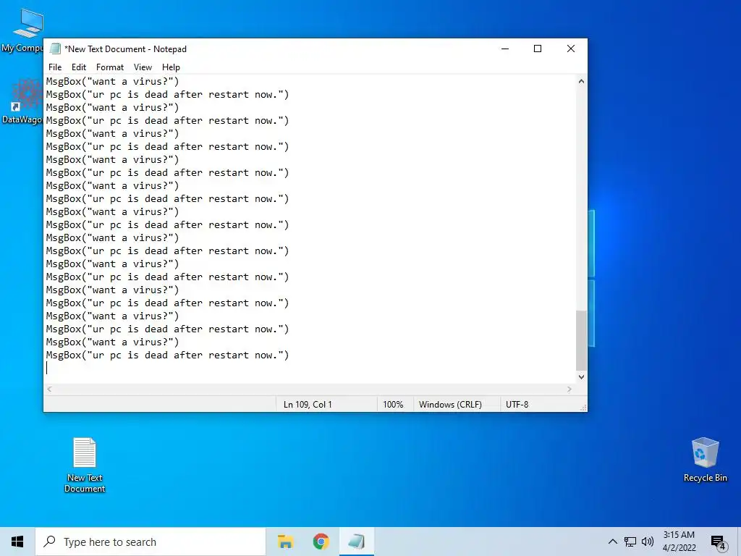Viewport: 741px width, 556px height.
Task: Click the Notepad title bar icon
Action: pos(55,49)
